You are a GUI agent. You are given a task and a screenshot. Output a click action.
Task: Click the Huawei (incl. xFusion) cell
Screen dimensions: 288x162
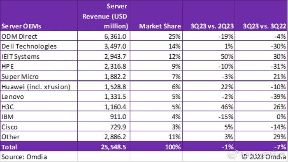[39, 86]
